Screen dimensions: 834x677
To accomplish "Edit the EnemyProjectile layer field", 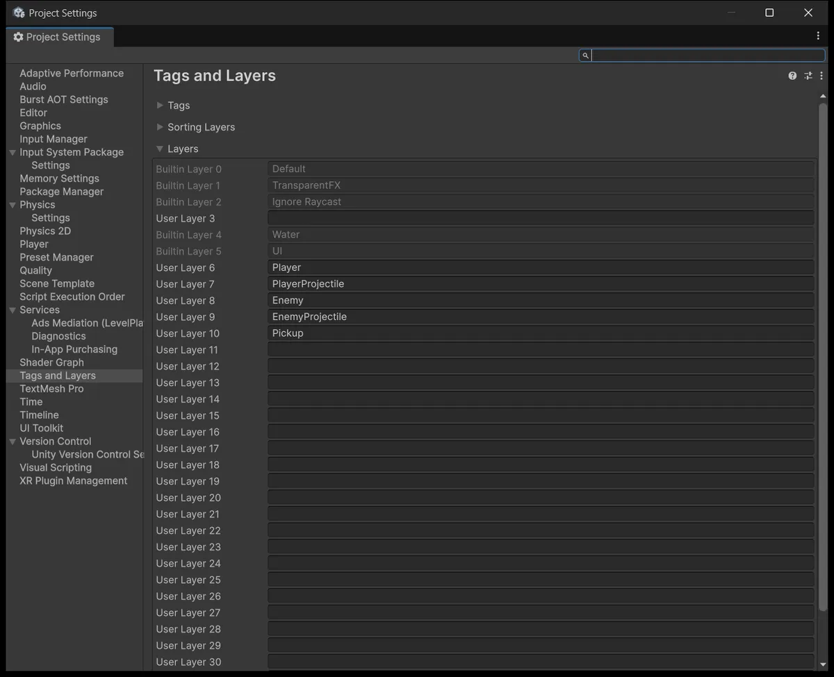I will [x=541, y=317].
